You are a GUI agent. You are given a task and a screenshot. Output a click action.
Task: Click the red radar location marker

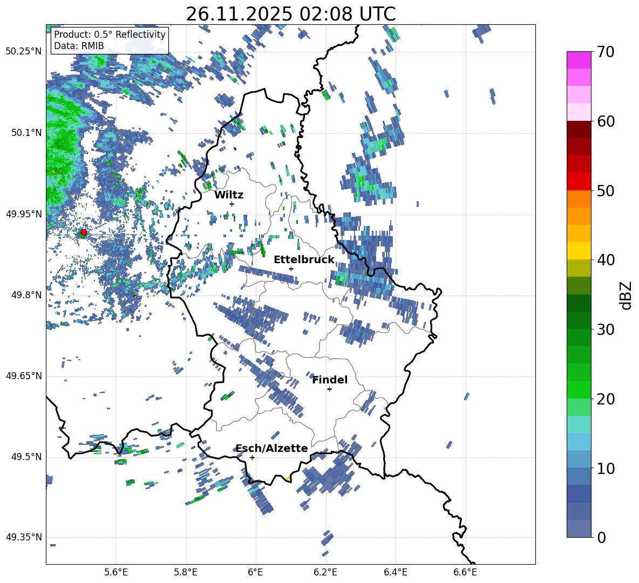(84, 232)
